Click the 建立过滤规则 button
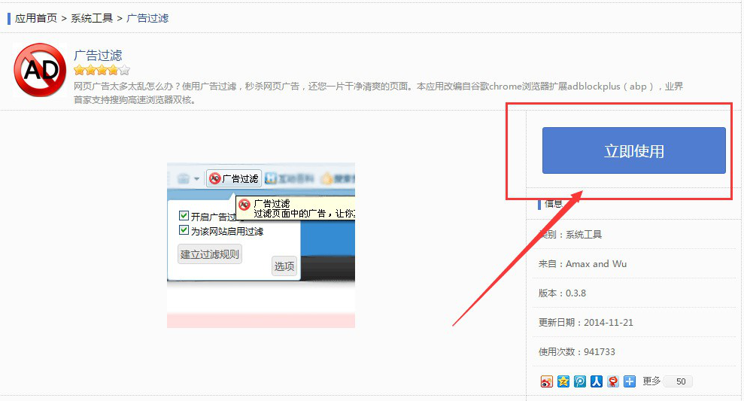 click(210, 254)
